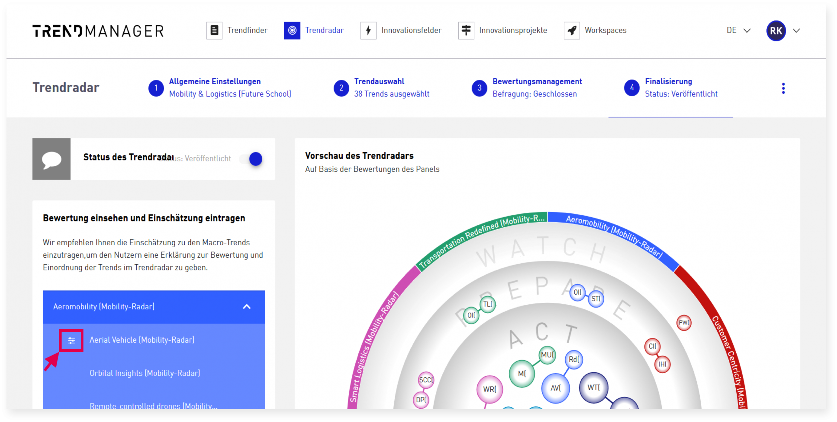
Task: Collapse the Aeromobility (Mobility-Radar) section
Action: coord(247,306)
